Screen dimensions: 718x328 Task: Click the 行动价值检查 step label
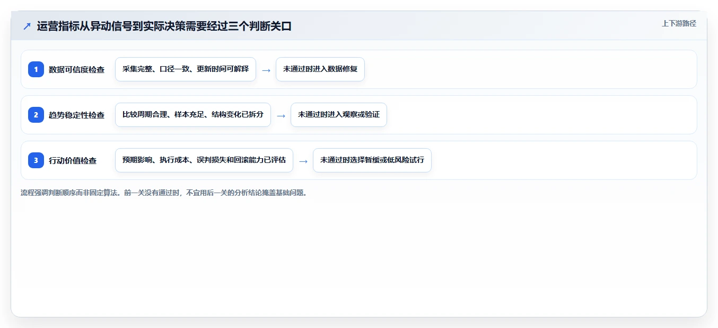coord(73,160)
